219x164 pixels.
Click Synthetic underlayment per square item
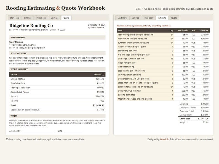pyautogui.click(x=133, y=43)
